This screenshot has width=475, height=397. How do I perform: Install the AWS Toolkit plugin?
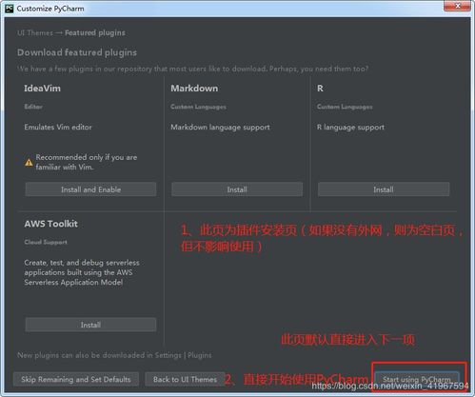pos(90,325)
